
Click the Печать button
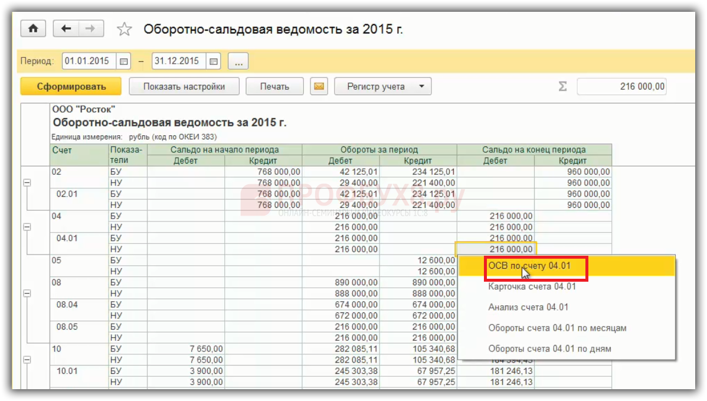coord(274,86)
